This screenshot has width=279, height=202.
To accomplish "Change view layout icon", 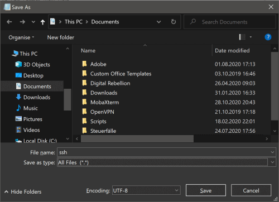I will (x=242, y=37).
